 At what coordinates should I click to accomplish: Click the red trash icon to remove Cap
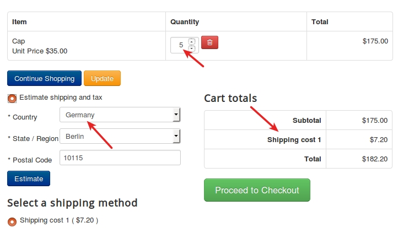pos(209,42)
